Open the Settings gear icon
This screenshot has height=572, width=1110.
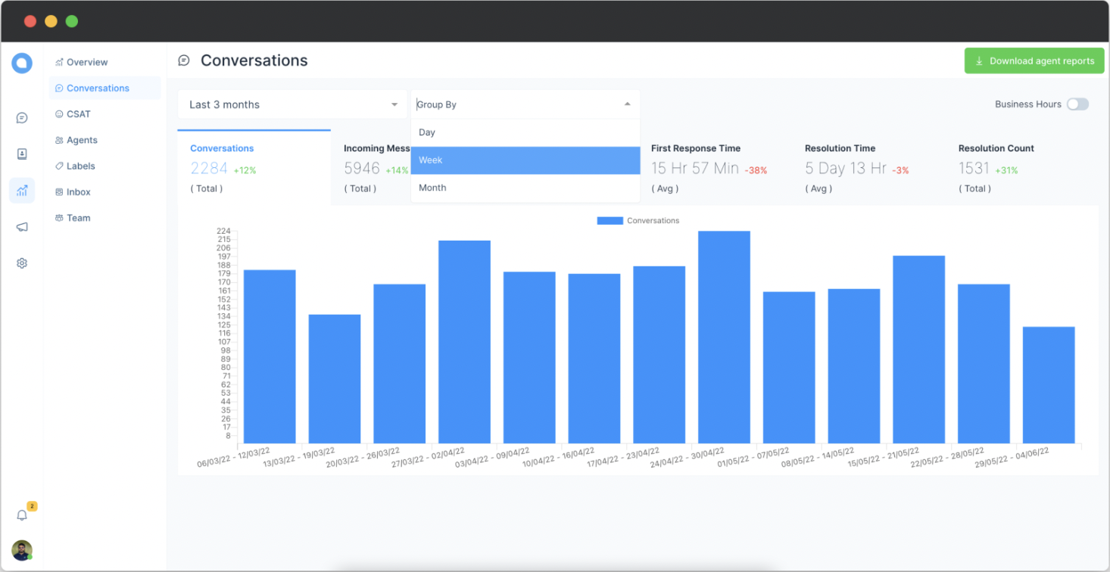pyautogui.click(x=22, y=263)
